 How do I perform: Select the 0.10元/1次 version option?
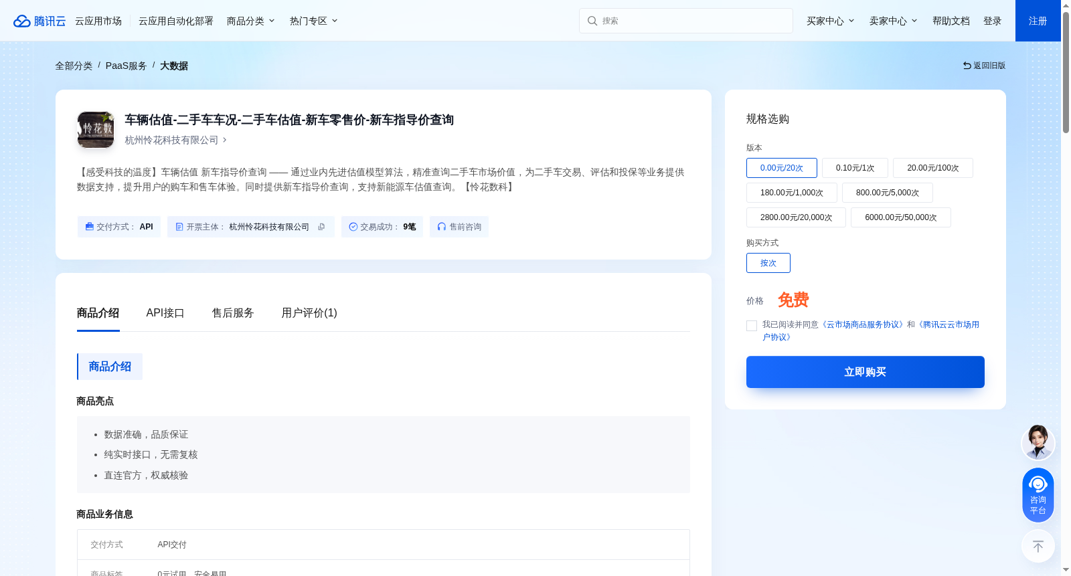coord(855,168)
